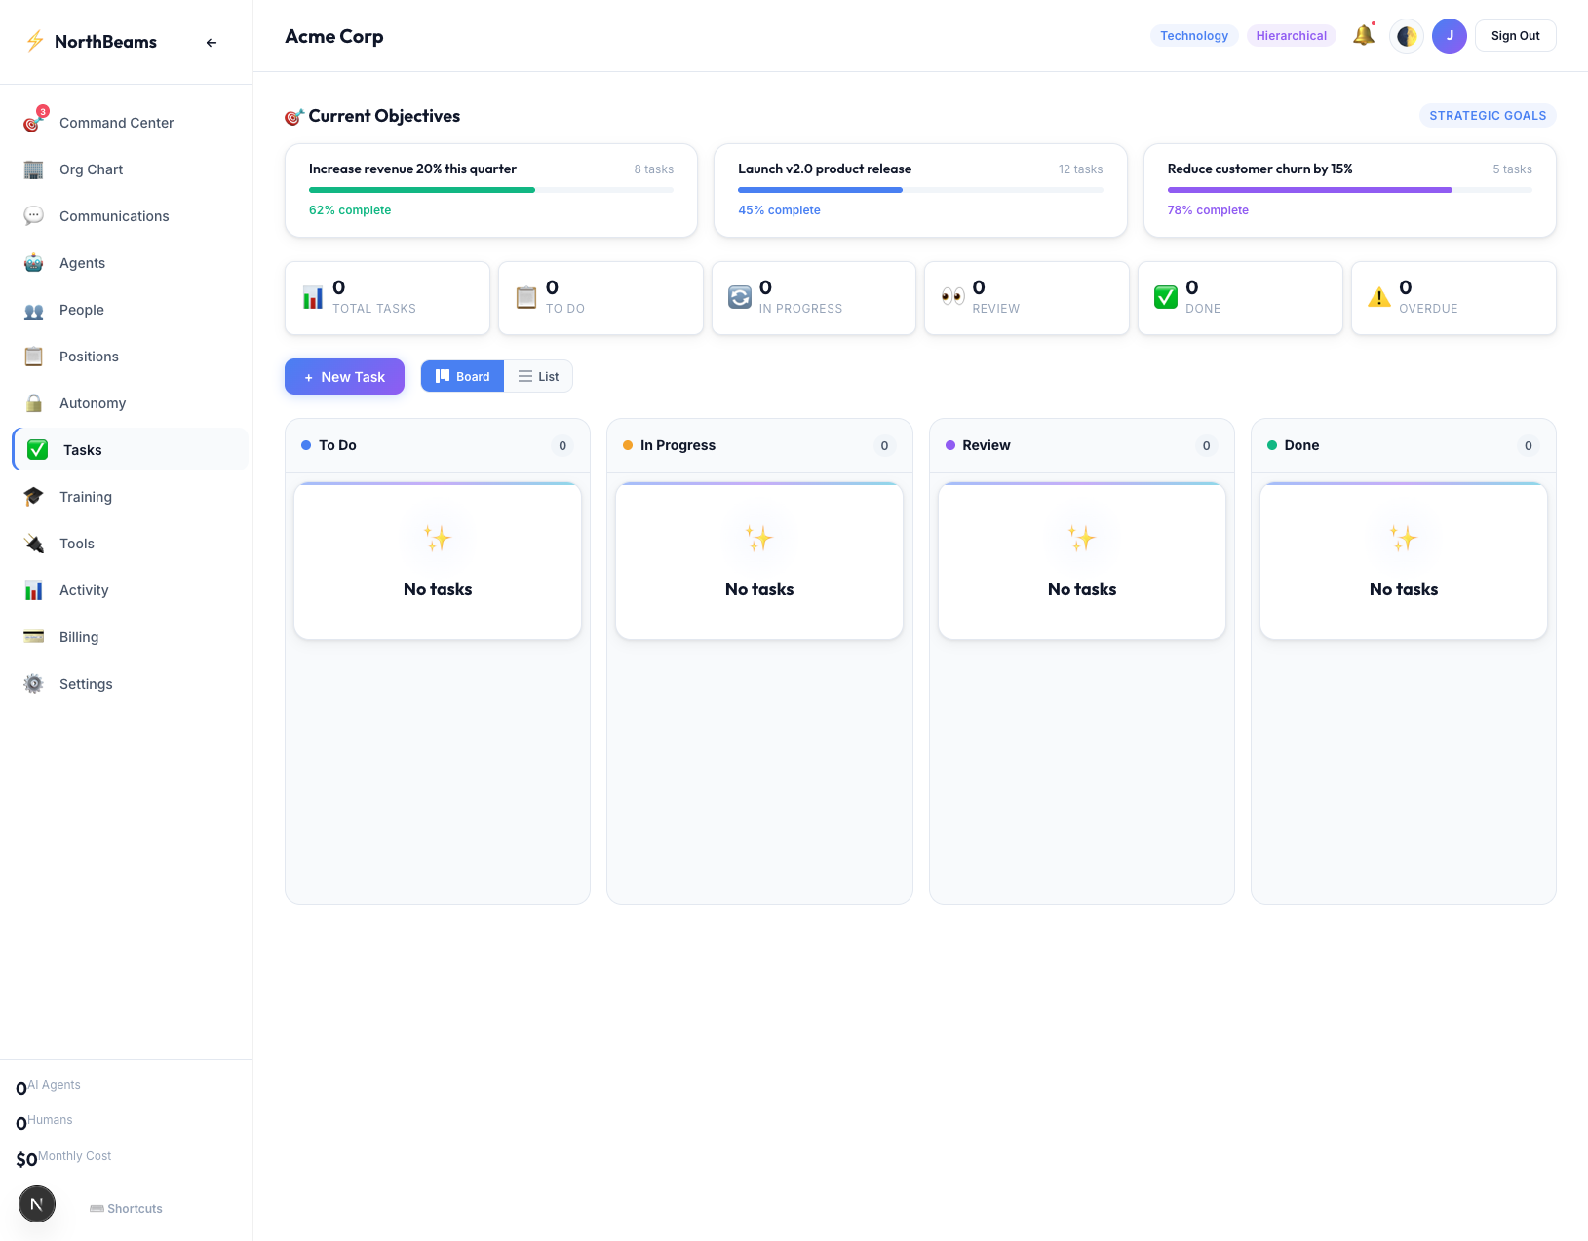Open the Activity panel icon
This screenshot has width=1588, height=1241.
point(33,589)
